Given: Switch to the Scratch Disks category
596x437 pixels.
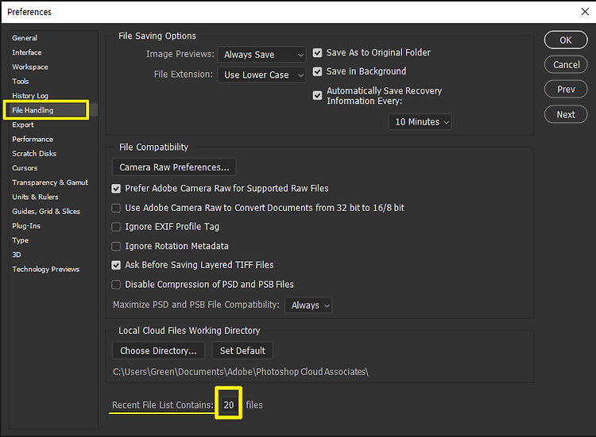Looking at the screenshot, I should tap(34, 154).
